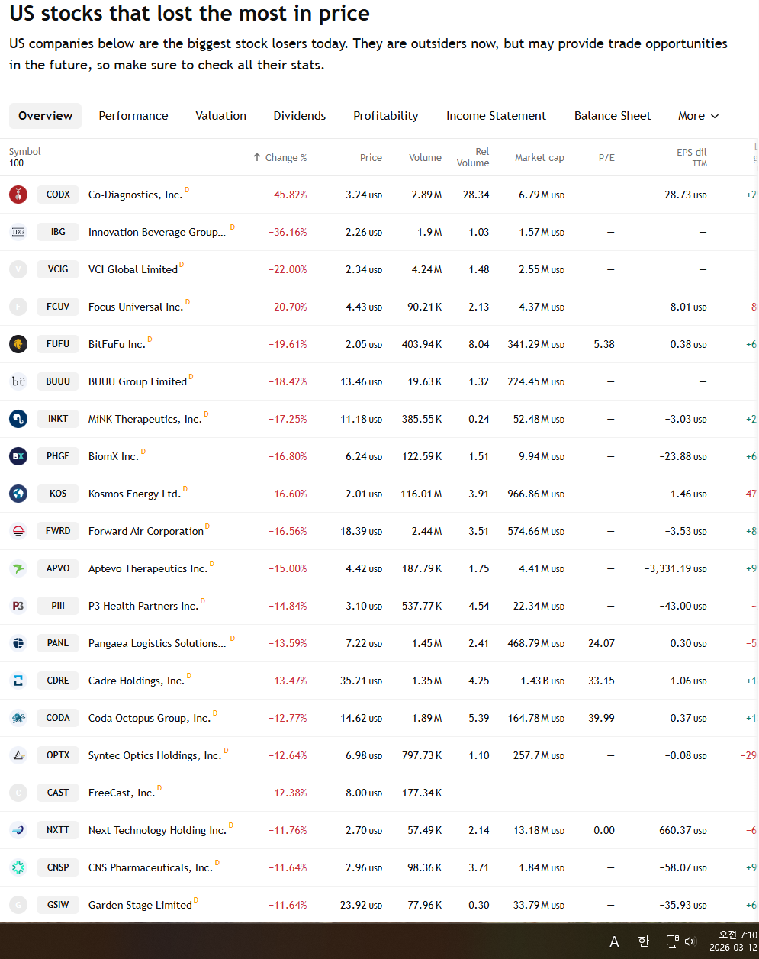Switch to the Valuation tab

[220, 116]
